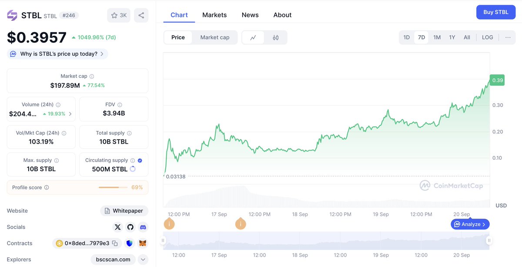This screenshot has height=267, width=522.
Task: Open the Markets tab
Action: [x=214, y=15]
